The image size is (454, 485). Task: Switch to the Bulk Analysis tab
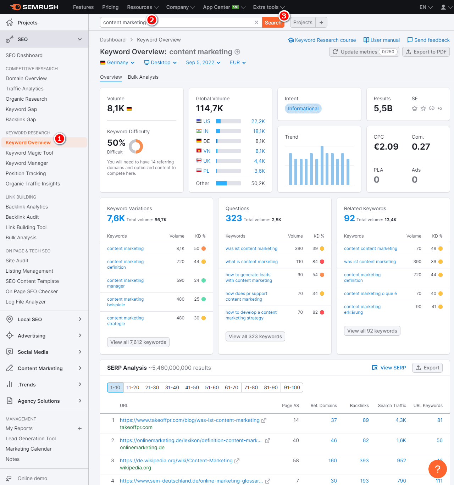point(143,77)
